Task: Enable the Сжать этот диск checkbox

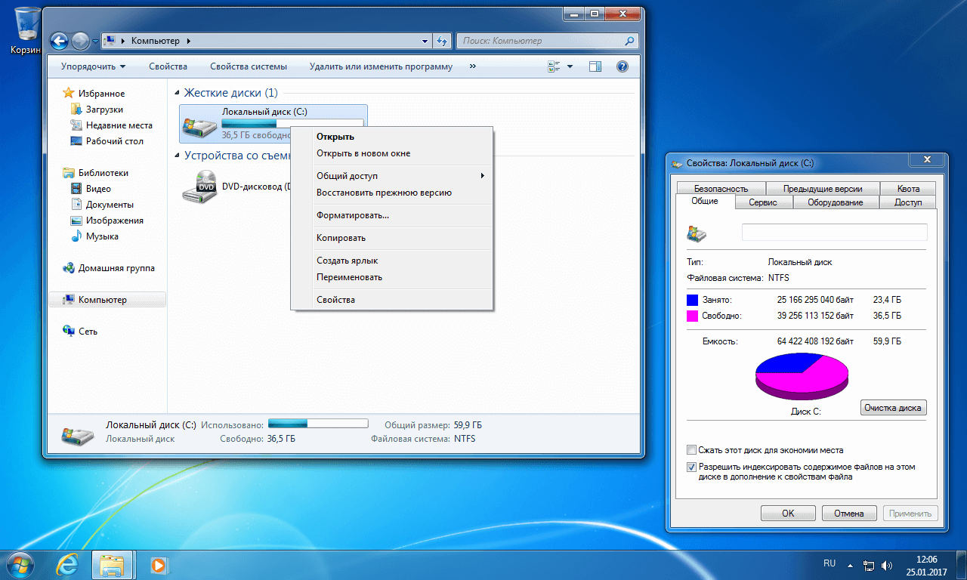Action: click(x=691, y=450)
